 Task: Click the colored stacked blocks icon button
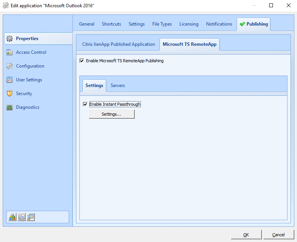point(12,217)
